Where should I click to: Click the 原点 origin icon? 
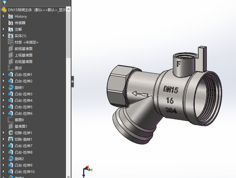(x=11, y=68)
